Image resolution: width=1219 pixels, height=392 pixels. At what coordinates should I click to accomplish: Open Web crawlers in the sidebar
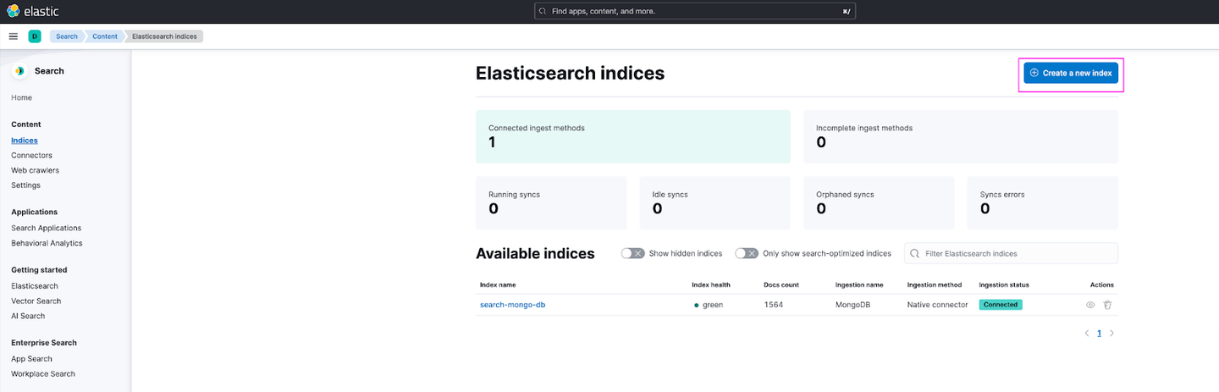[35, 170]
